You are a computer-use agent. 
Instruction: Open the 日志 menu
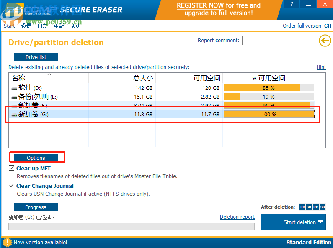[x=42, y=26]
